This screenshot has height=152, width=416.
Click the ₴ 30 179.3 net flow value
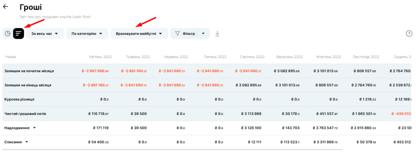pos(290,113)
